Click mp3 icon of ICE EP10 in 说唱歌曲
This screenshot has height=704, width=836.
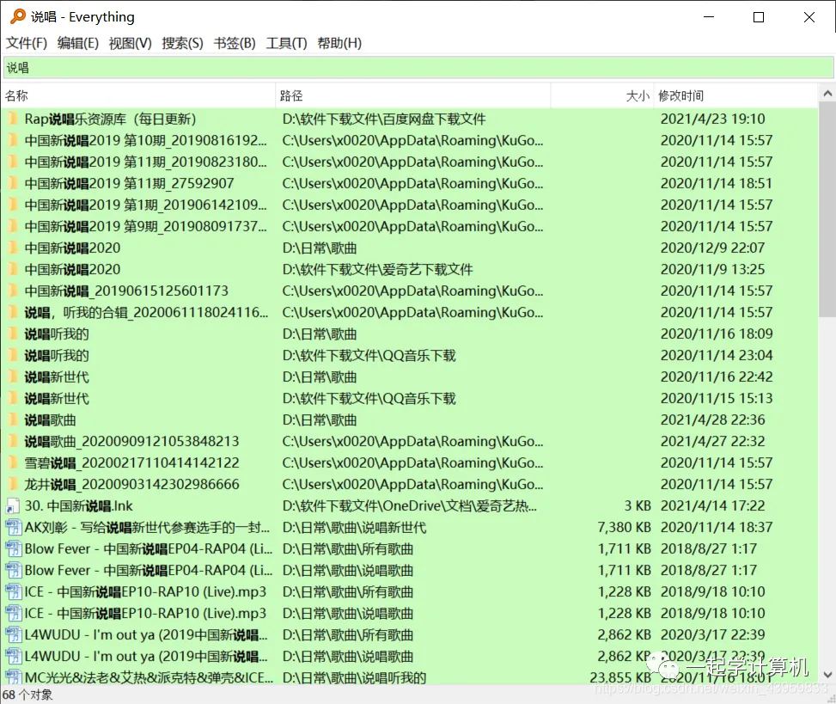(13, 614)
